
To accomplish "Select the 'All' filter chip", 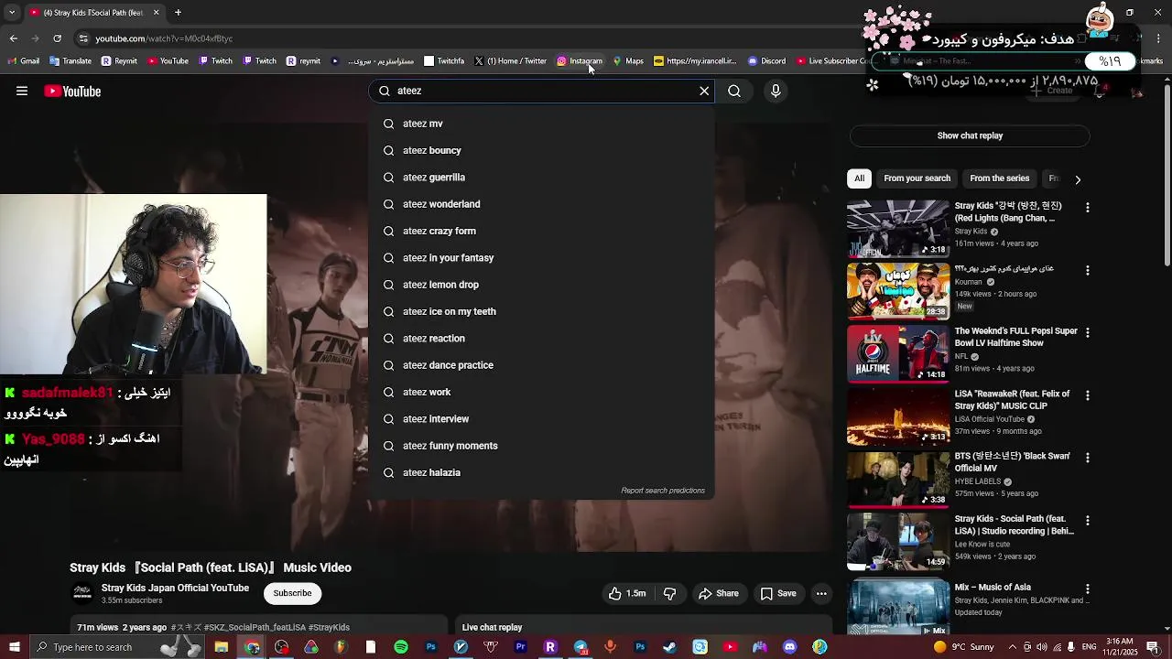I will pyautogui.click(x=859, y=178).
